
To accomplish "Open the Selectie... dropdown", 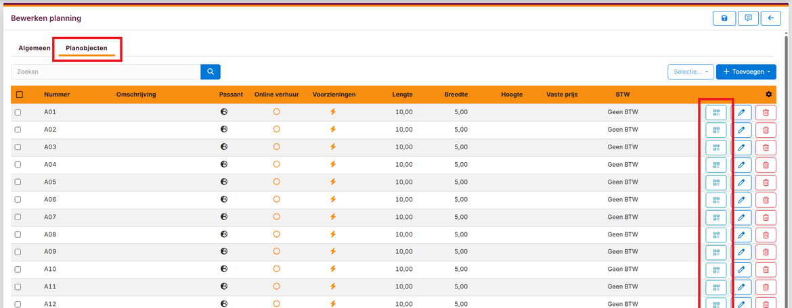I will [x=690, y=72].
